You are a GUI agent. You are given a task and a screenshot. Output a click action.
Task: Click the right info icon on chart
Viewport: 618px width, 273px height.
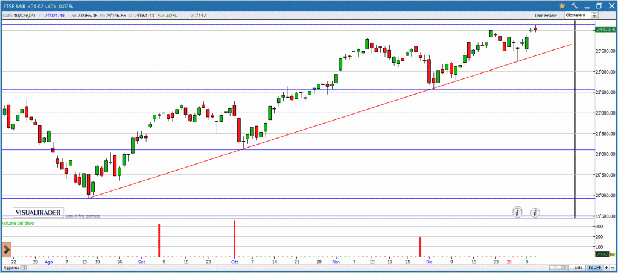pos(535,212)
